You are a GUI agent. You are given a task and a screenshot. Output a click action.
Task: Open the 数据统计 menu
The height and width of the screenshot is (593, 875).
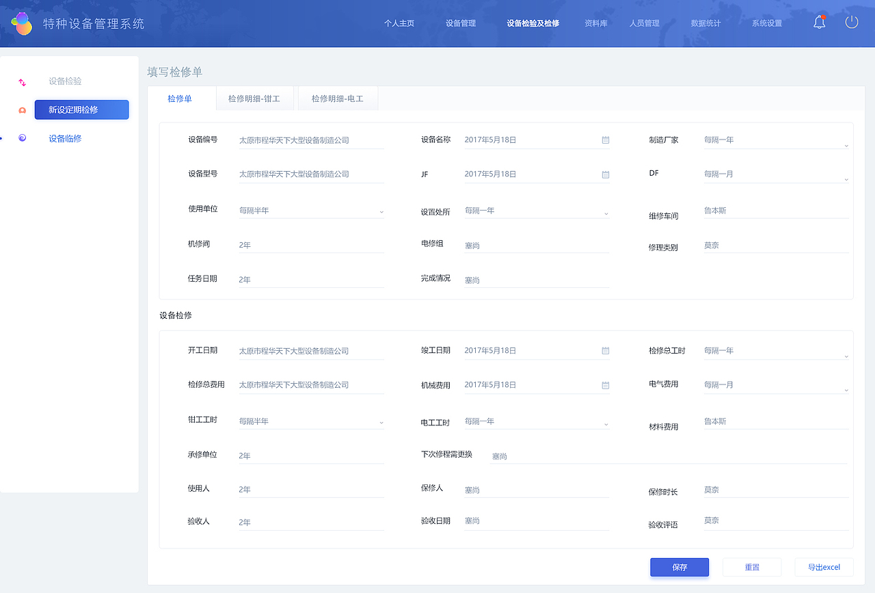click(x=705, y=23)
